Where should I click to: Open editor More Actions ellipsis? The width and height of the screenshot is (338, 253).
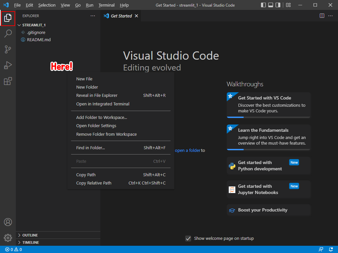[330, 16]
